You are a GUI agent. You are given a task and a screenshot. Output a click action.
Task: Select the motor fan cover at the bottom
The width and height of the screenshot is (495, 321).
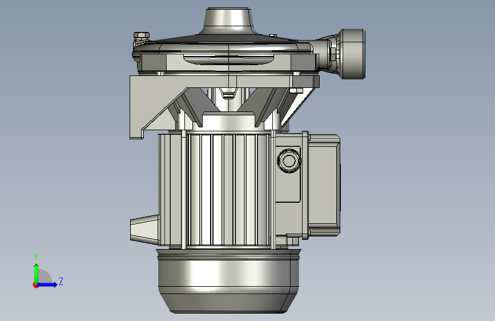tap(228, 280)
